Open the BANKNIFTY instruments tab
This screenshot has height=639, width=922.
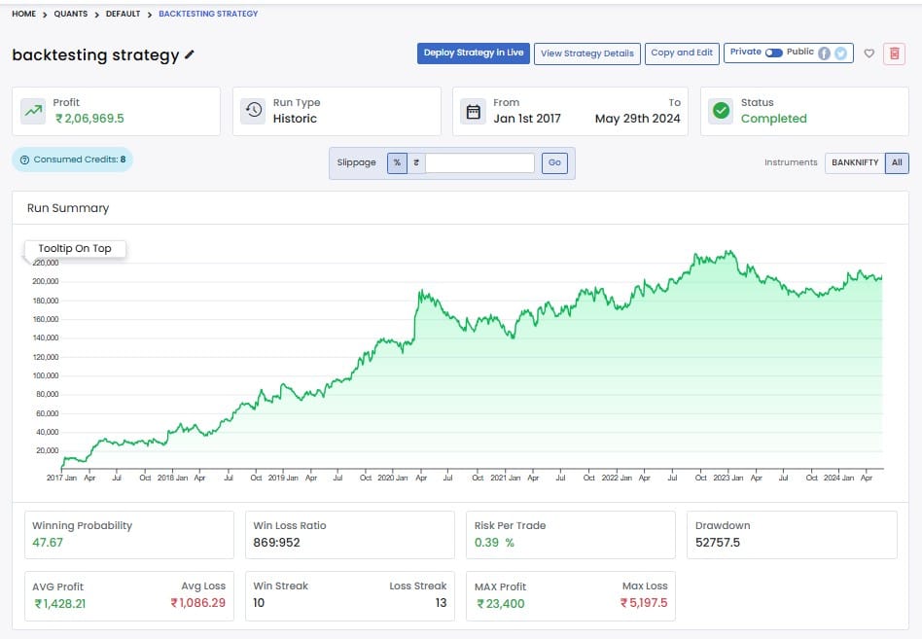pyautogui.click(x=855, y=162)
